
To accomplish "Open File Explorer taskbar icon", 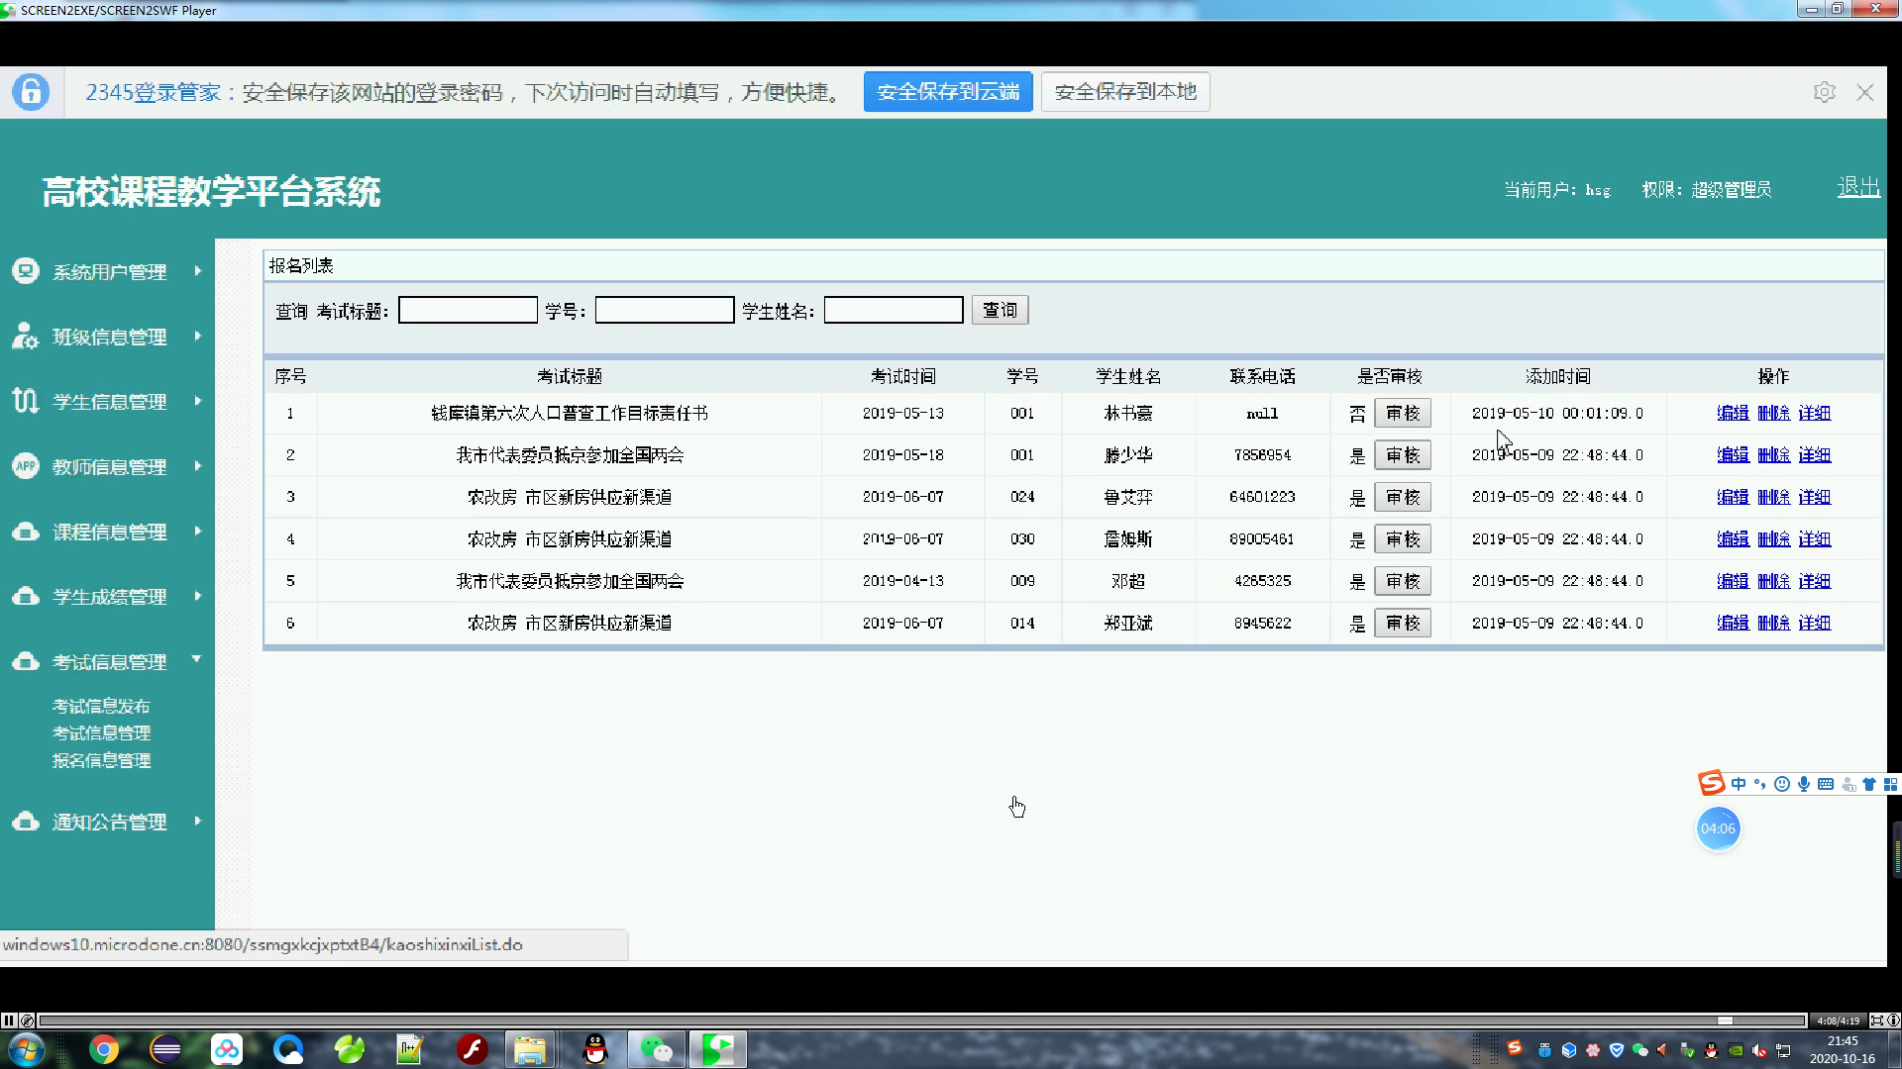I will (x=530, y=1049).
